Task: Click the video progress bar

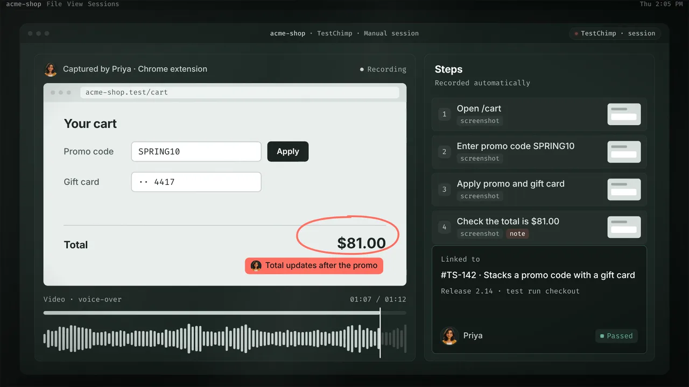Action: (225, 312)
